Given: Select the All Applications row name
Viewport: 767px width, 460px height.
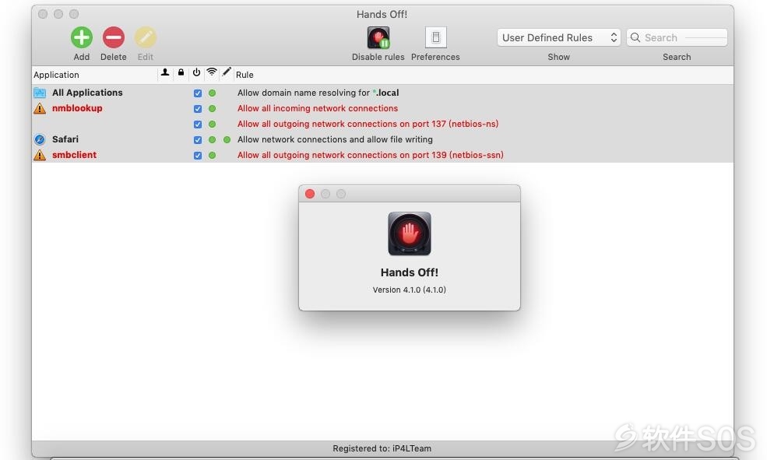Looking at the screenshot, I should [x=87, y=93].
